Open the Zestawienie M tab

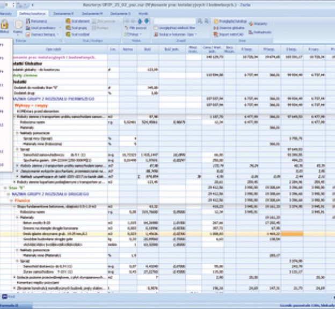click(x=92, y=13)
